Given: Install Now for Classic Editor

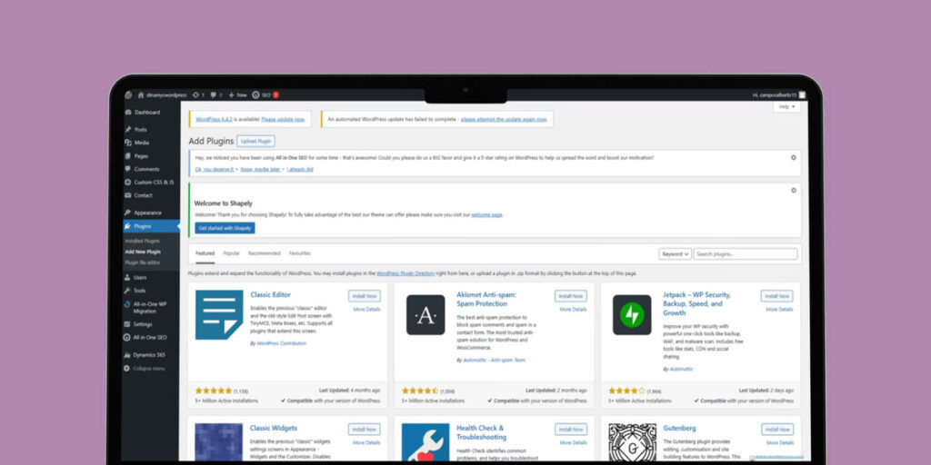Looking at the screenshot, I should [x=365, y=296].
